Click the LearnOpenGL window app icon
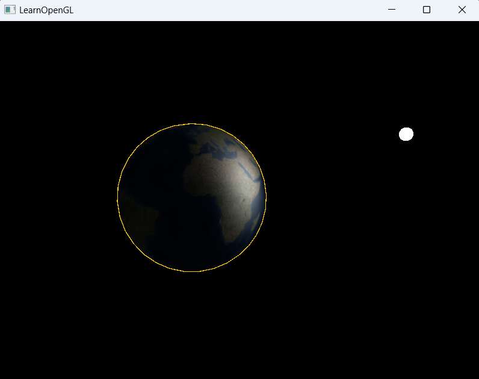479x379 pixels. 10,10
